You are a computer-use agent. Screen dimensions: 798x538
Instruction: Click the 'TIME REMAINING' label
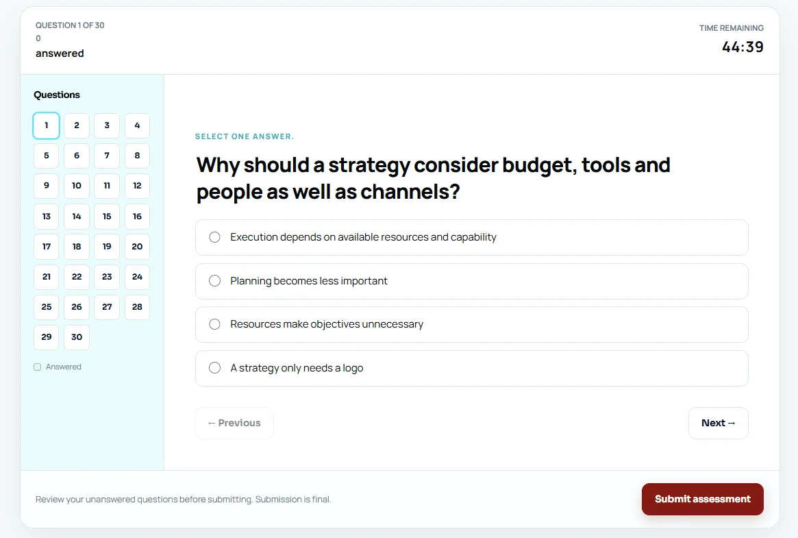pyautogui.click(x=732, y=28)
